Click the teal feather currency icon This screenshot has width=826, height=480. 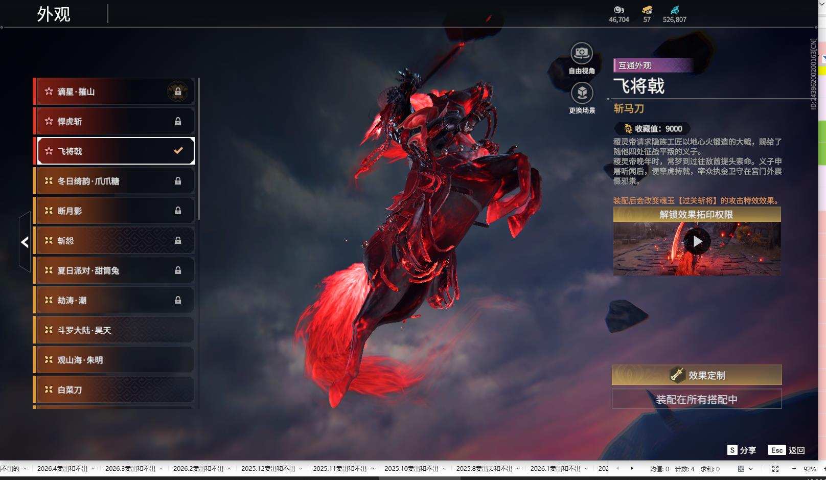click(x=675, y=10)
